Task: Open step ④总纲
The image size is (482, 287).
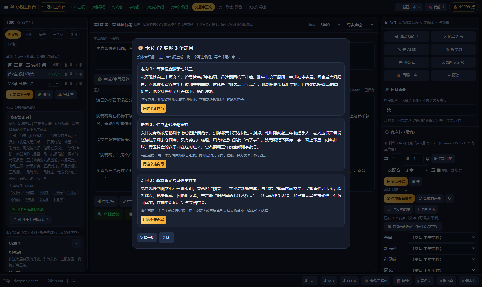Action: pyautogui.click(x=134, y=7)
